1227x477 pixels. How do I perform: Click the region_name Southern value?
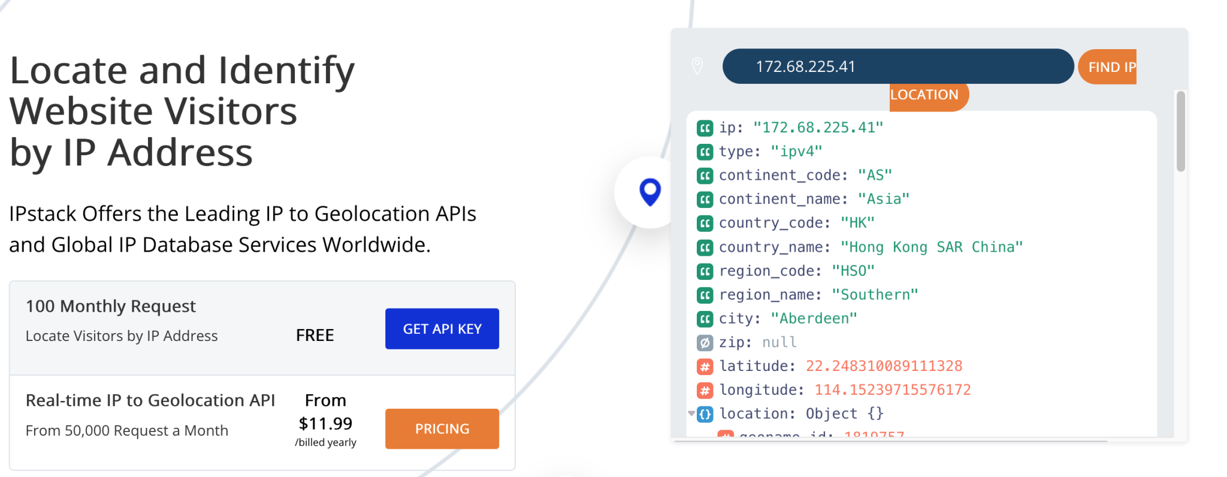click(875, 295)
